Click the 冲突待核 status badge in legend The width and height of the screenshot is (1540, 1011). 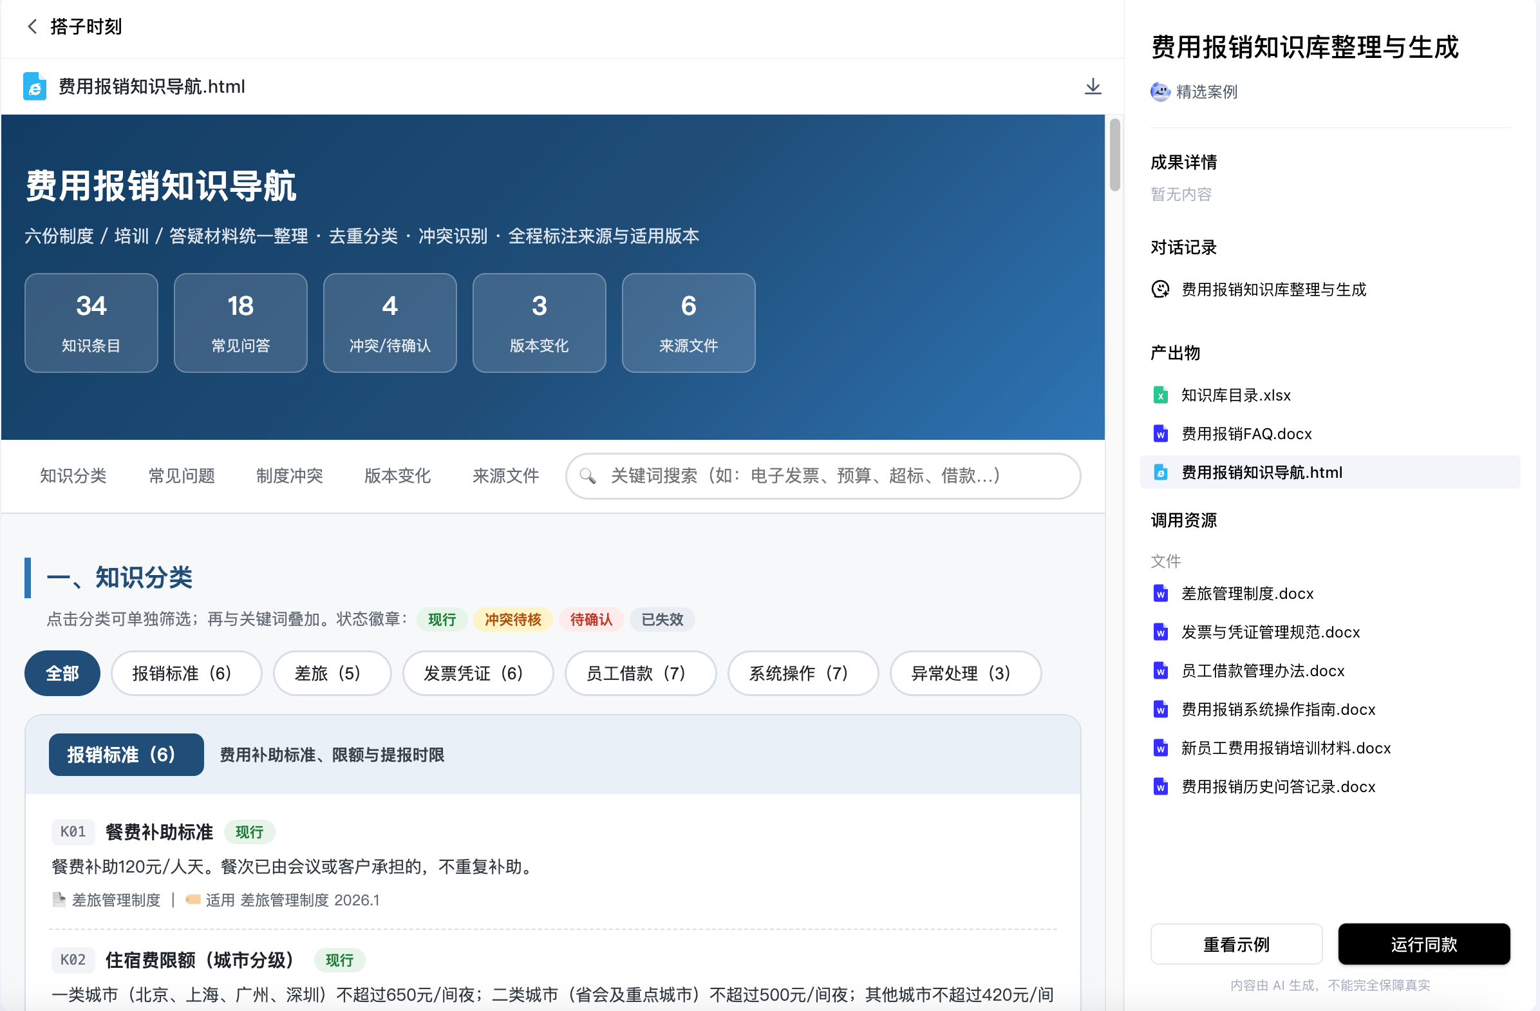point(512,619)
